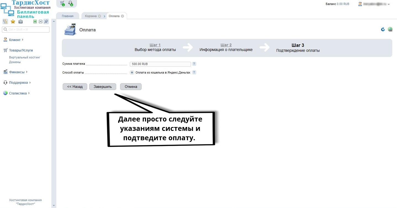Show the menu tree view icon
397x208 pixels.
coord(6,21)
